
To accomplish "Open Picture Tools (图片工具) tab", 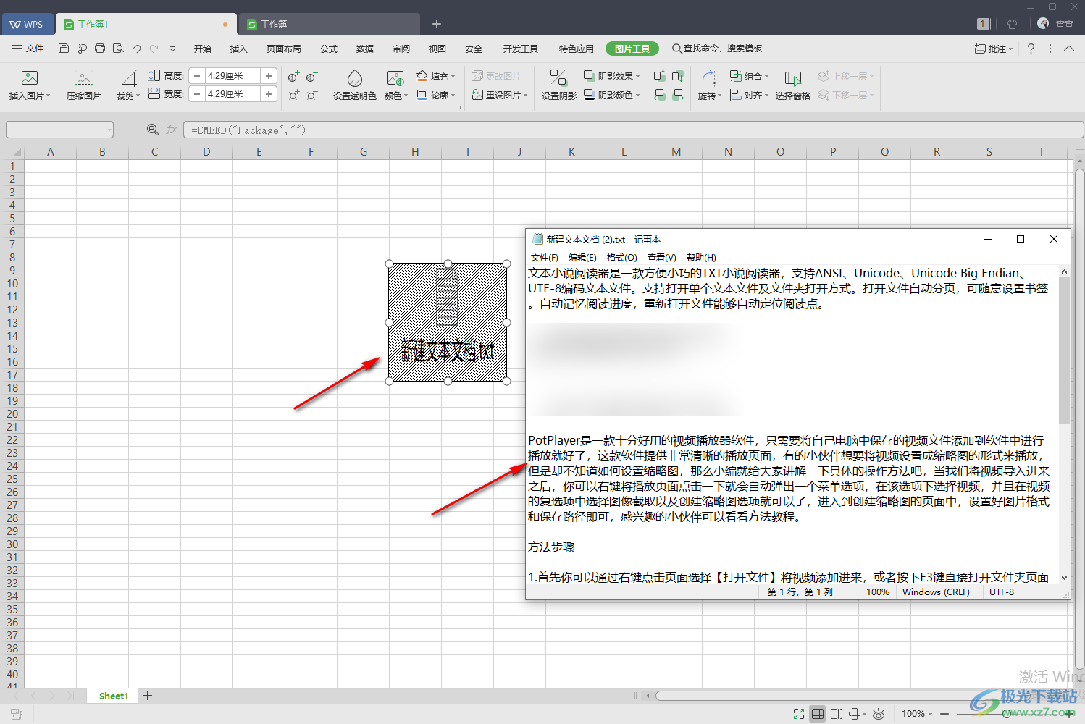I will [632, 49].
